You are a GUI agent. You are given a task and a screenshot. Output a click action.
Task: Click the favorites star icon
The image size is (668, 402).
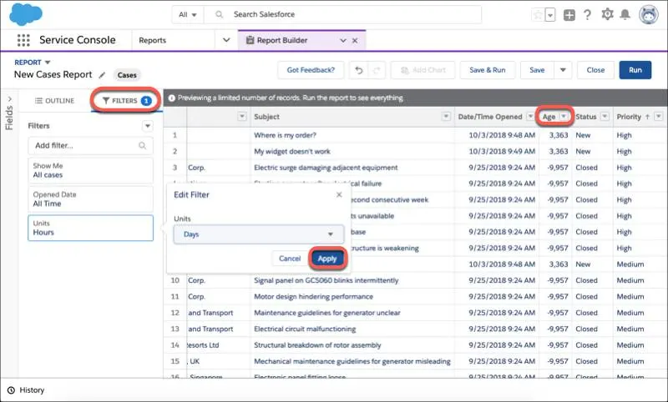[538, 15]
